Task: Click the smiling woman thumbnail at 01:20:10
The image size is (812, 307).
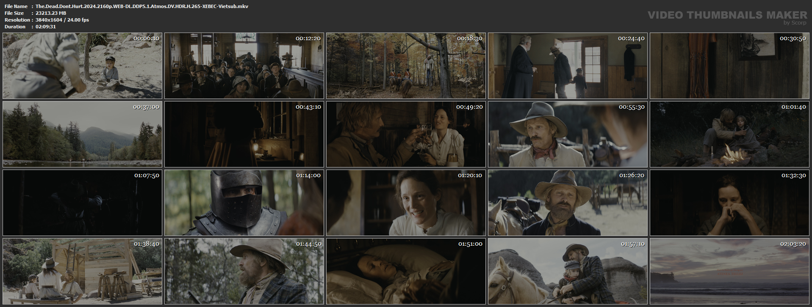Action: click(x=406, y=203)
